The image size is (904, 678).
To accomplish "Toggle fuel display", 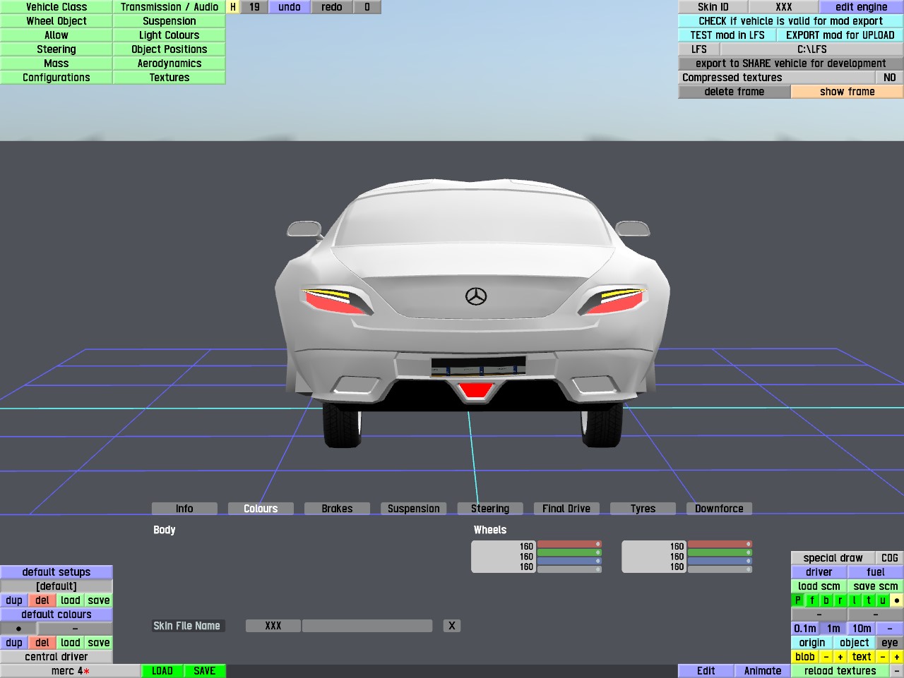I will coord(876,572).
